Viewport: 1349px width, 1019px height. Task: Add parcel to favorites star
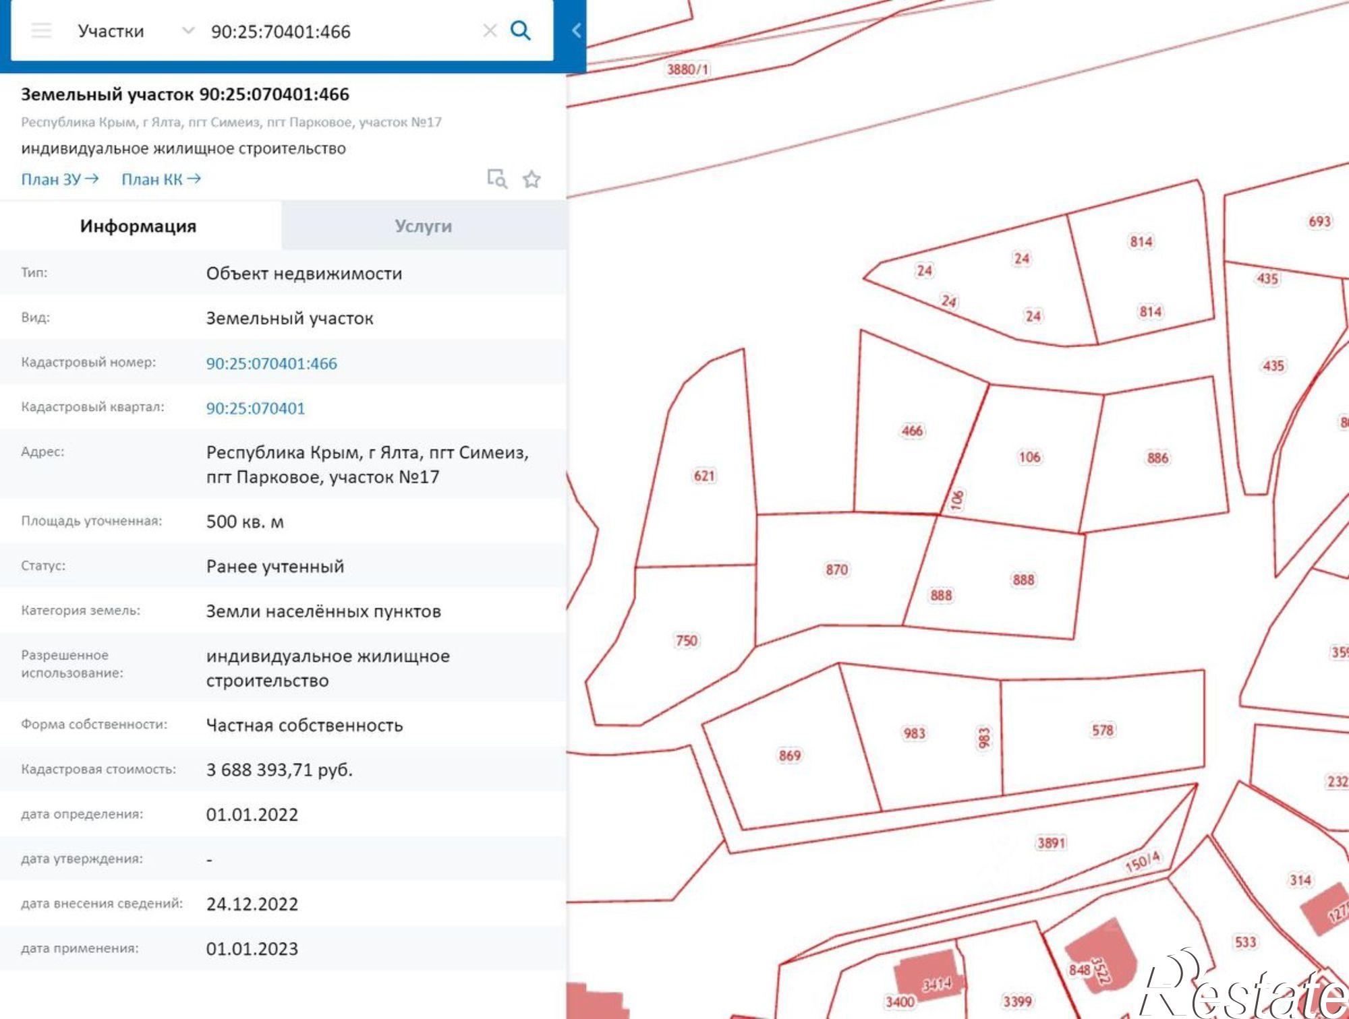[x=532, y=179]
